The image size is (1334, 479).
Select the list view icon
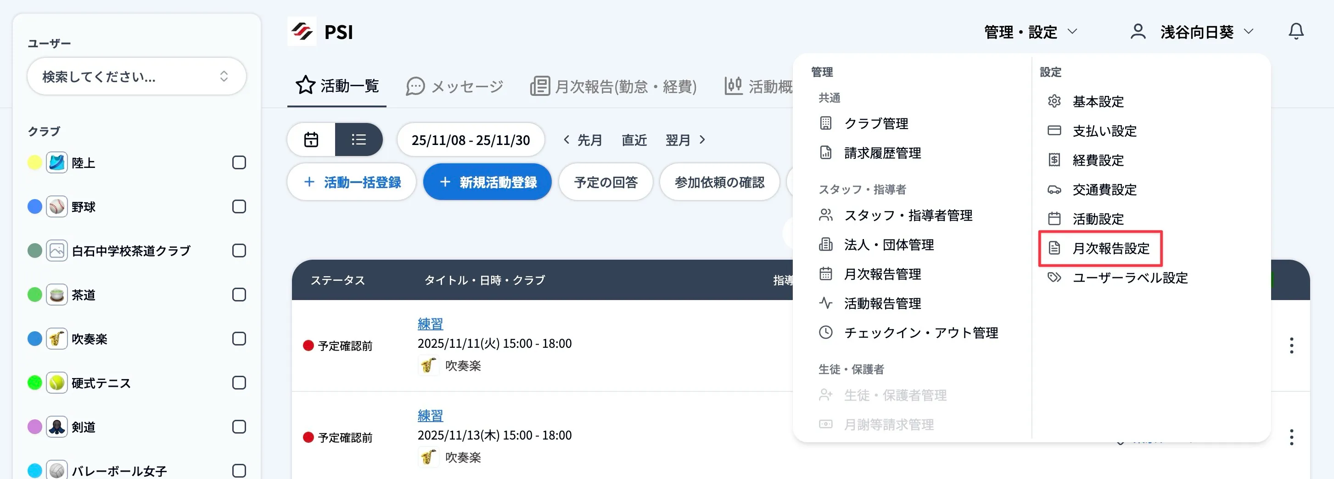(x=359, y=139)
